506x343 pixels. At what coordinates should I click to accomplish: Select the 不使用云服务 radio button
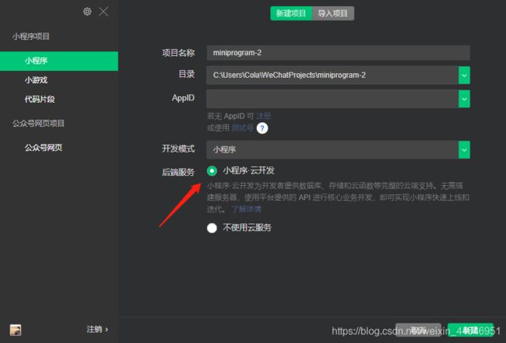pyautogui.click(x=212, y=228)
